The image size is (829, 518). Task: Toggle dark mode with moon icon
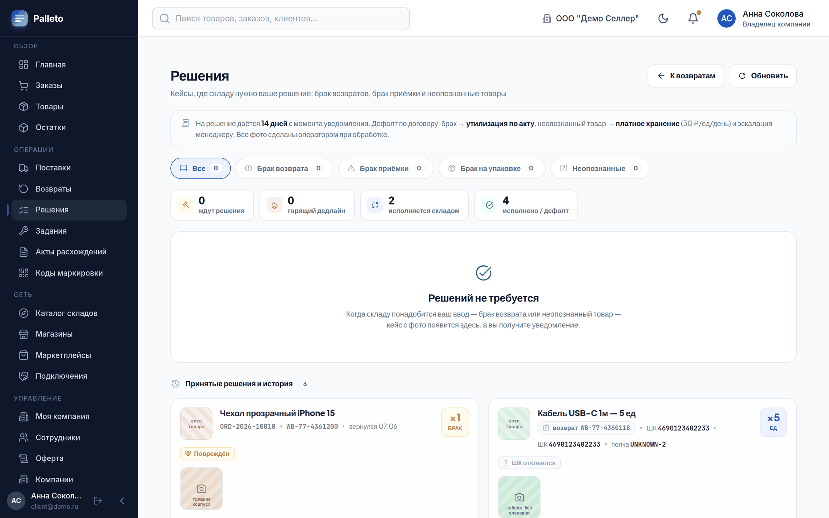pyautogui.click(x=663, y=18)
